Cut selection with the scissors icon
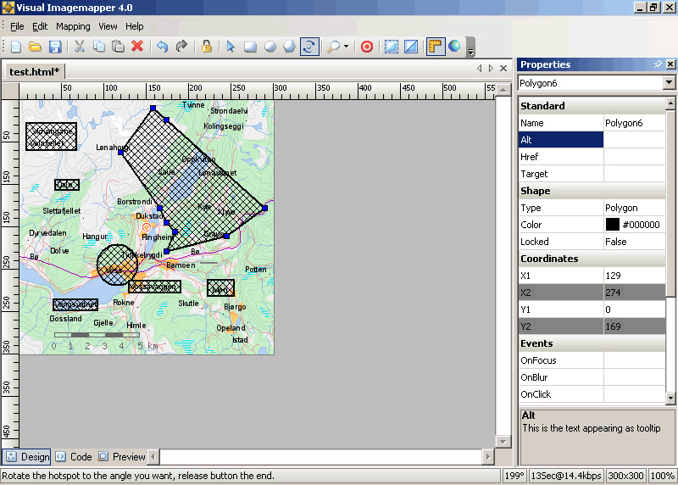This screenshot has height=485, width=678. pos(80,47)
